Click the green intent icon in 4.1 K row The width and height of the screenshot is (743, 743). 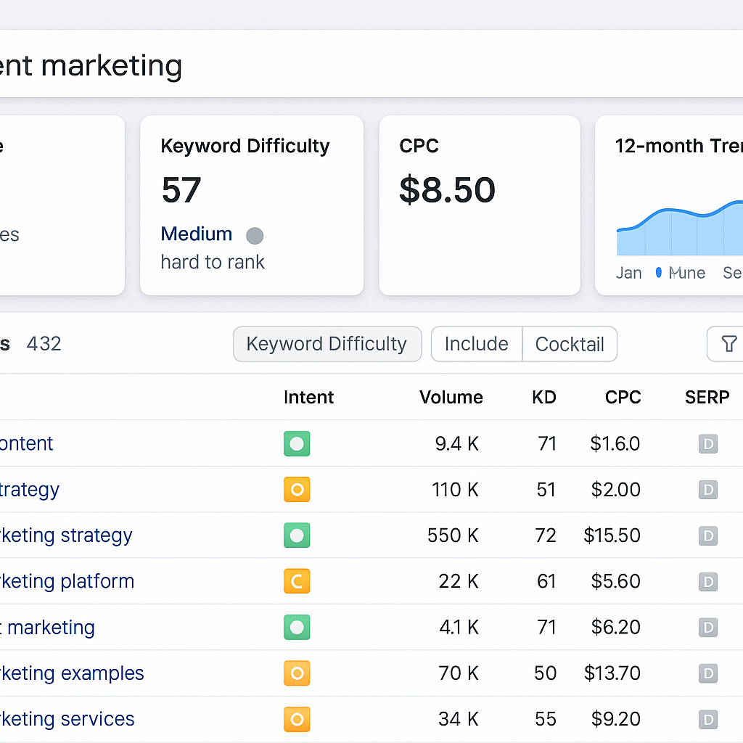click(x=297, y=627)
